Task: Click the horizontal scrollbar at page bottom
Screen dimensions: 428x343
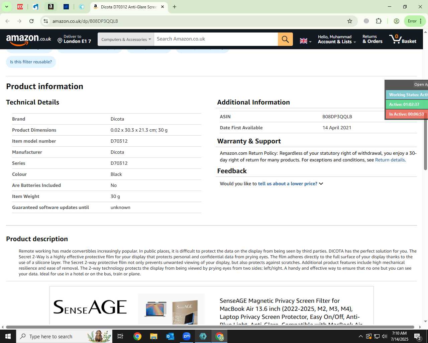Action: [x=210, y=327]
